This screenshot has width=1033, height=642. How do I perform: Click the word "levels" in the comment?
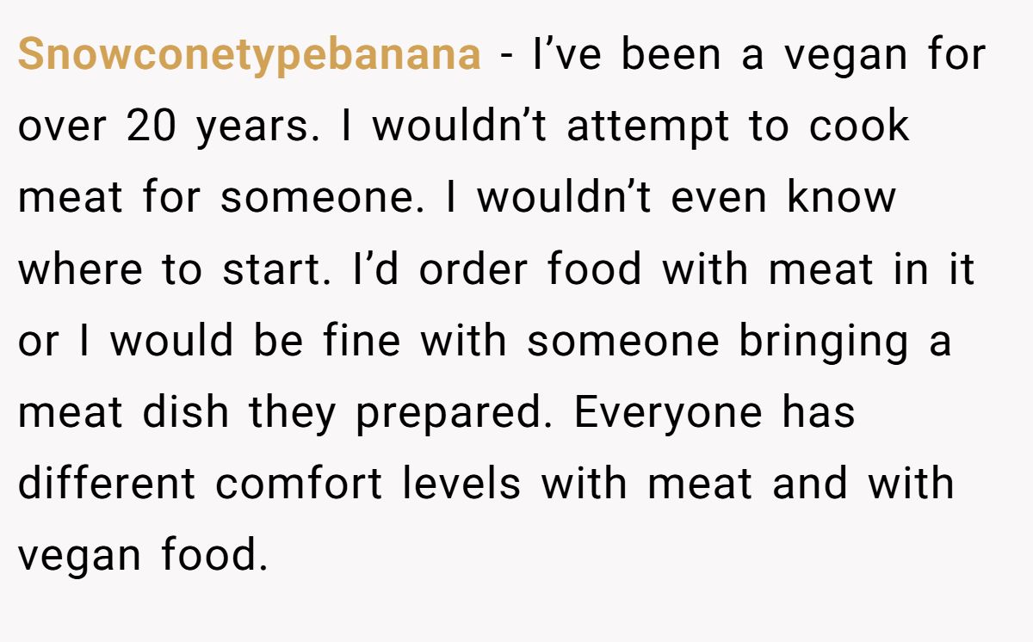click(x=461, y=485)
